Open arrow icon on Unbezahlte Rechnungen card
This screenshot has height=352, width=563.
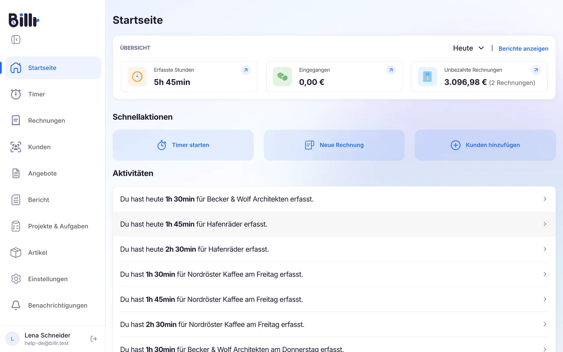tap(536, 70)
